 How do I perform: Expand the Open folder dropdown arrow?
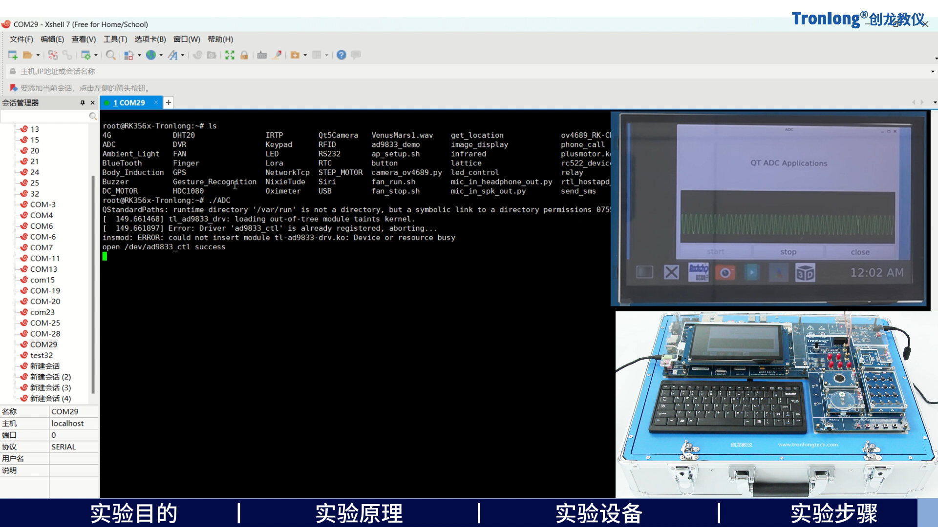coord(38,55)
